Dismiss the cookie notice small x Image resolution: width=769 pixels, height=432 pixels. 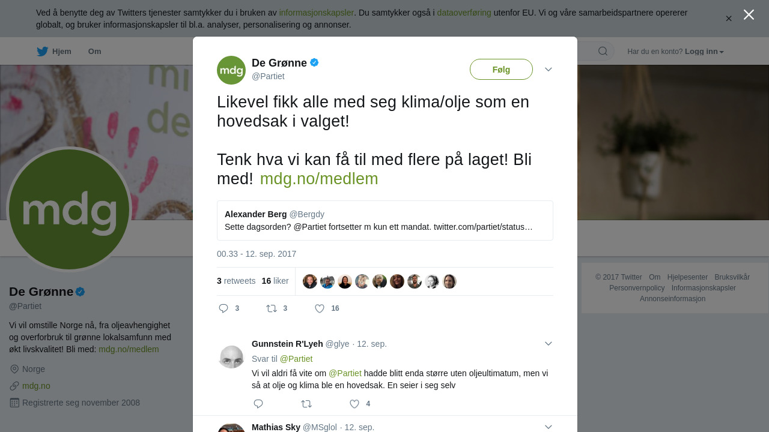(729, 19)
